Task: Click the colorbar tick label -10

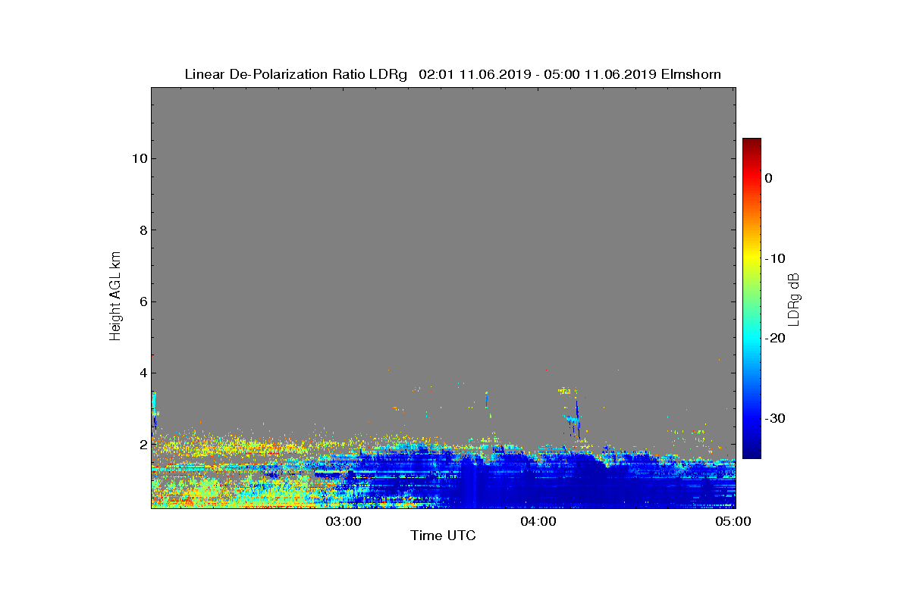Action: (775, 258)
